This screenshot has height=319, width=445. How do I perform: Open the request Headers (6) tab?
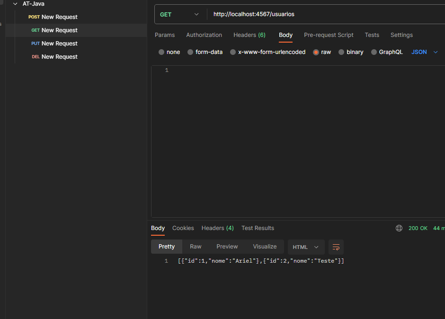point(249,35)
